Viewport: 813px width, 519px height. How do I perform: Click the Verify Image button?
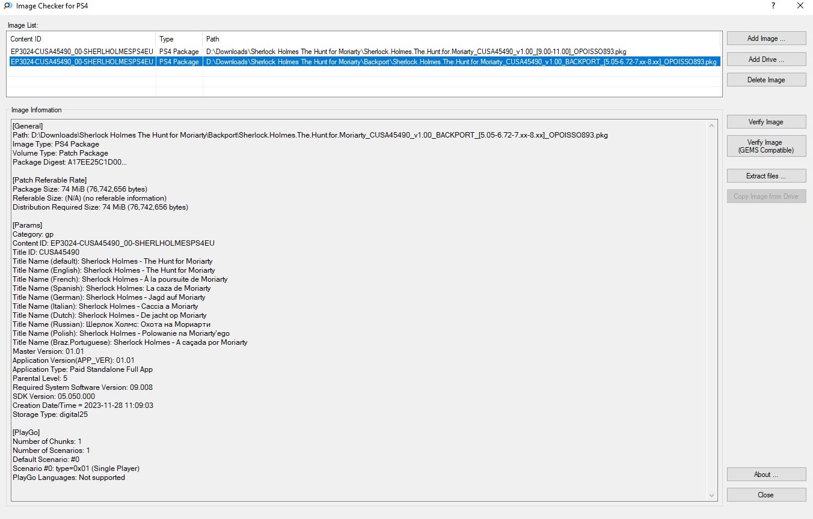click(x=766, y=122)
